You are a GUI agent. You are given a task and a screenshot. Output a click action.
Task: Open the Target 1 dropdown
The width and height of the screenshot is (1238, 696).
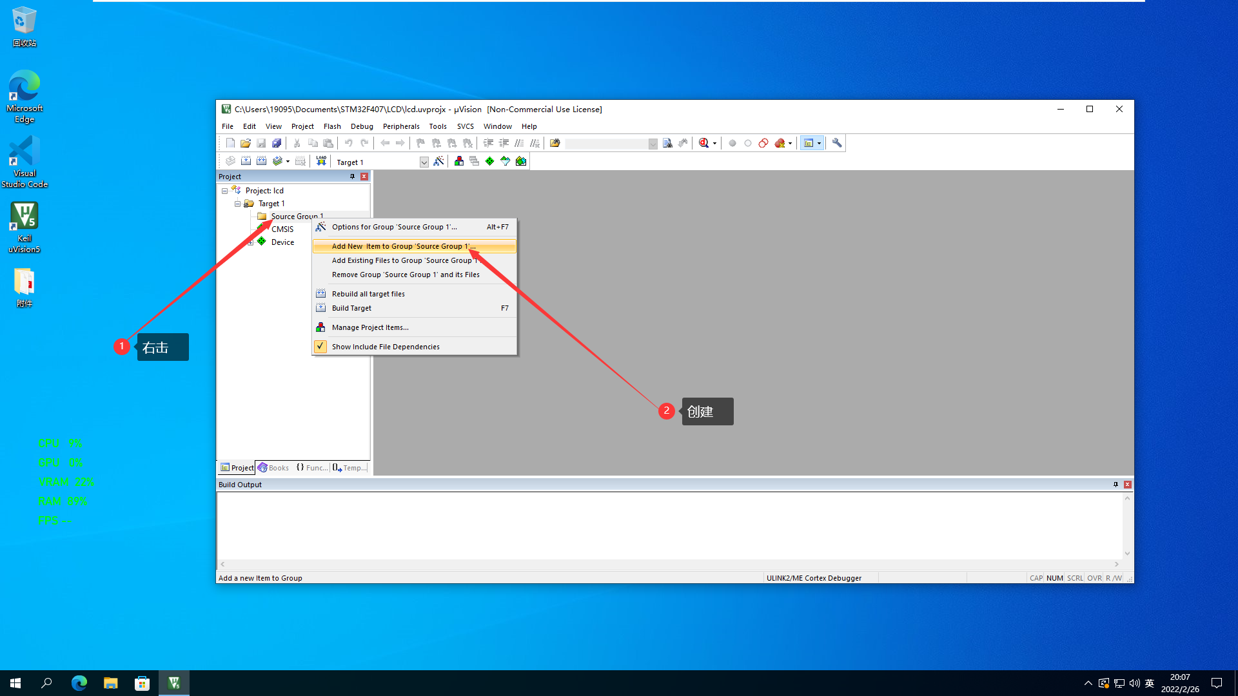(424, 162)
